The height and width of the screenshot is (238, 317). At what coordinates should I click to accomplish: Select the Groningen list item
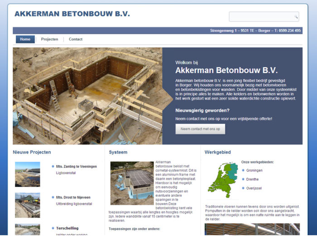(254, 170)
